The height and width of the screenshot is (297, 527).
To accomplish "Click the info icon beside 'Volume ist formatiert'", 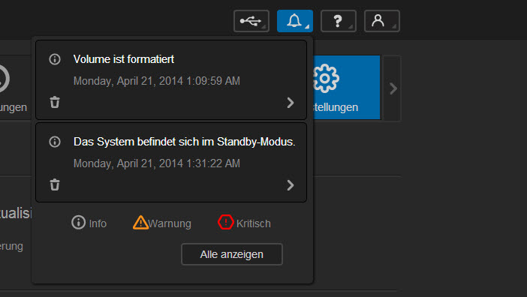I will pos(55,59).
